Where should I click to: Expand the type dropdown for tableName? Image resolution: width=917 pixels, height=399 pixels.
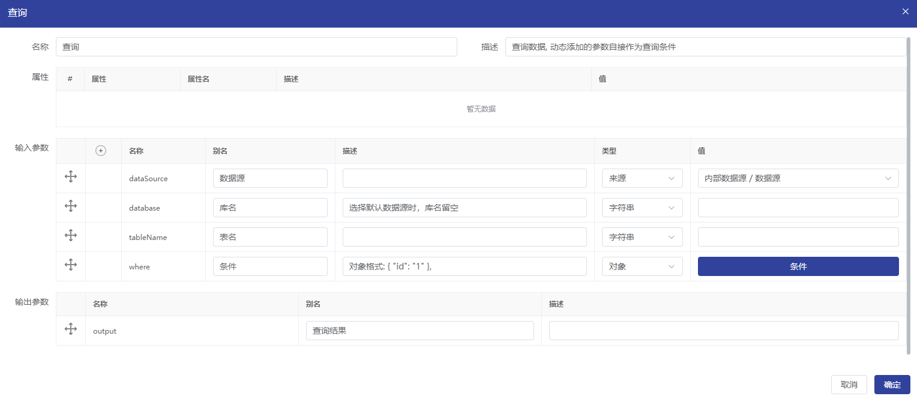pos(642,237)
